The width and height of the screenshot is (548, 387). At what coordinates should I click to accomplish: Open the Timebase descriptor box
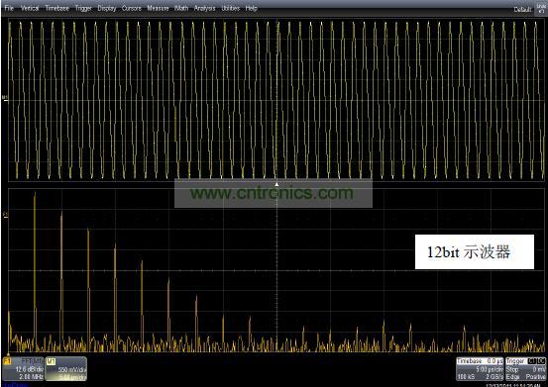click(x=480, y=368)
